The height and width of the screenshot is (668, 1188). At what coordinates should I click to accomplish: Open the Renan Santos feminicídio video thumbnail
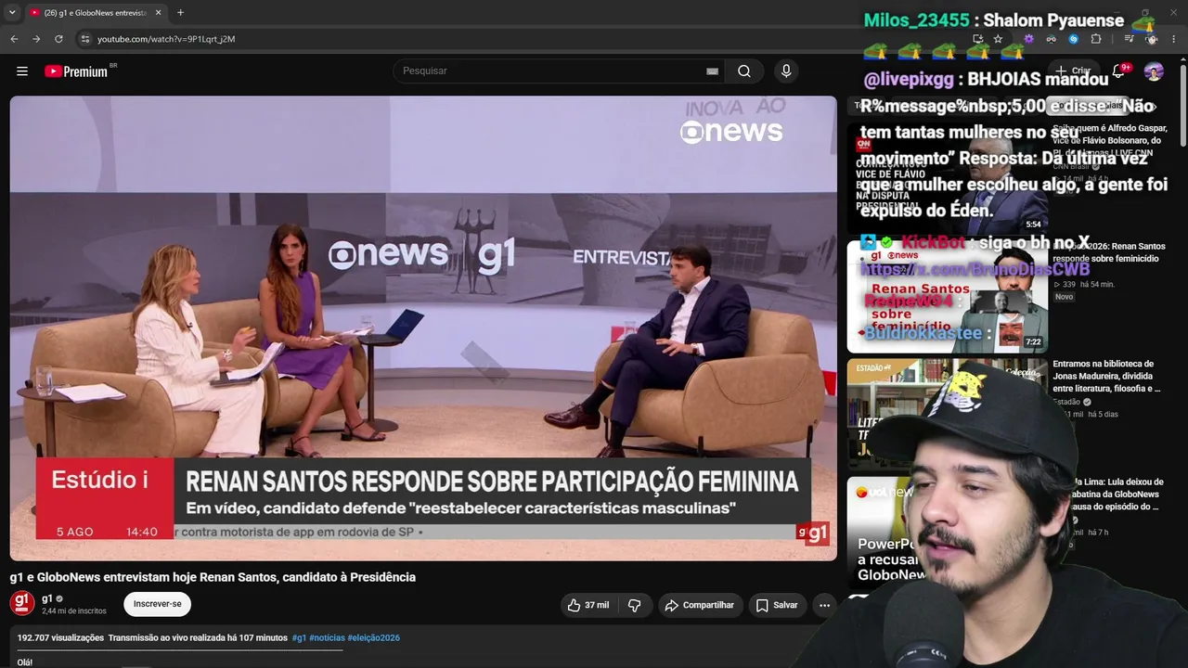(947, 297)
